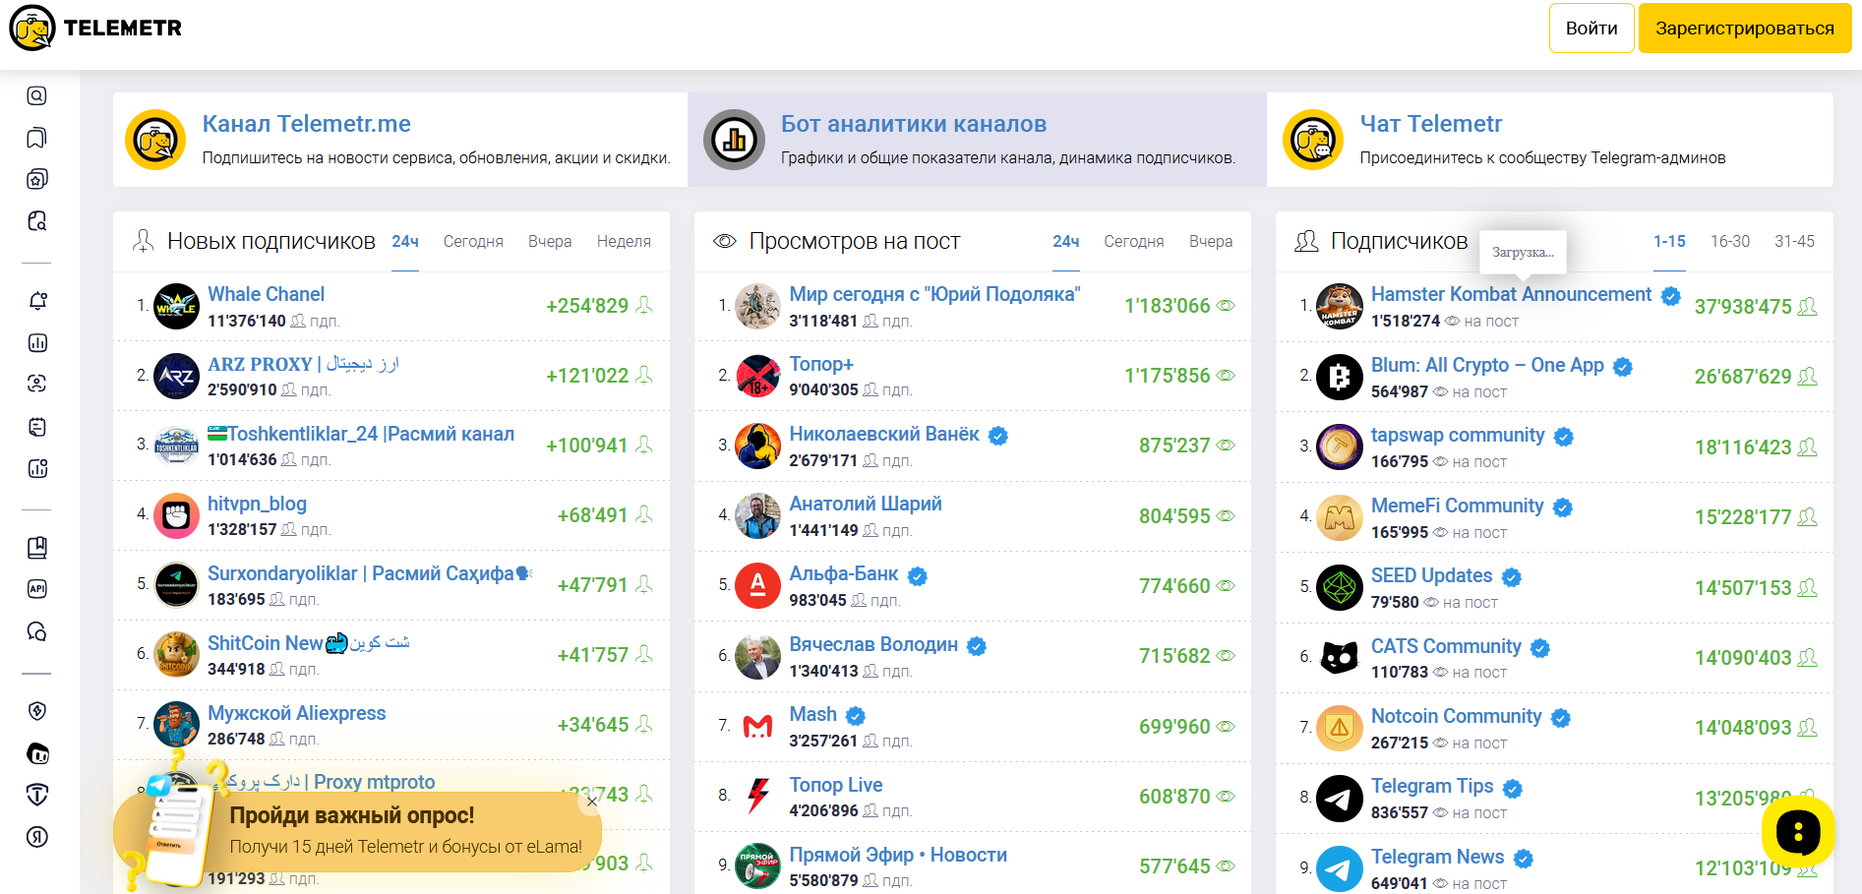The image size is (1862, 894).
Task: Open the Yandex Я circle sidebar icon
Action: (36, 837)
